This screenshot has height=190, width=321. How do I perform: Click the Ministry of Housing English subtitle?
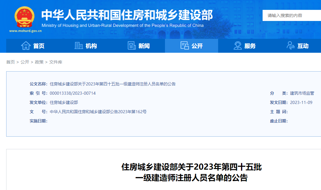click(x=123, y=26)
